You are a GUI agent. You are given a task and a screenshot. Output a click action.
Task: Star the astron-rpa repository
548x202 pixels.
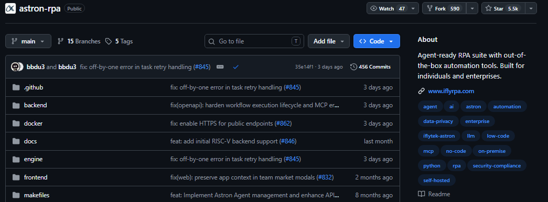(503, 8)
